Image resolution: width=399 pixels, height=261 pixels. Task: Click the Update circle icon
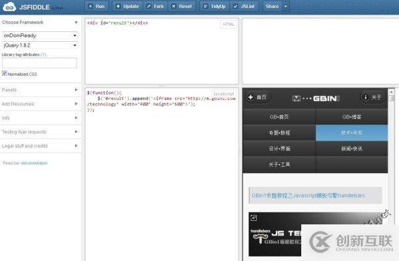[118, 7]
